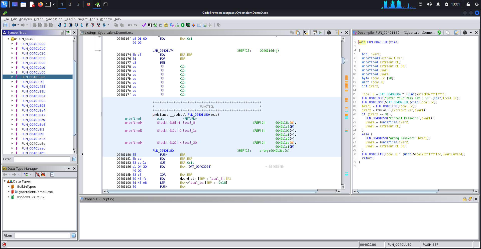Click Data Type Manager collapse-all icon
Screen dimensions: 481x249
[52, 174]
